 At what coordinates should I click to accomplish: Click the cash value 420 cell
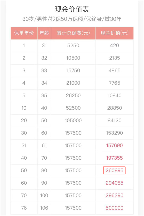tap(115, 46)
